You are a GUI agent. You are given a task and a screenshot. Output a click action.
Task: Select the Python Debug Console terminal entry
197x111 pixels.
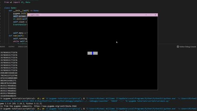[186, 47]
